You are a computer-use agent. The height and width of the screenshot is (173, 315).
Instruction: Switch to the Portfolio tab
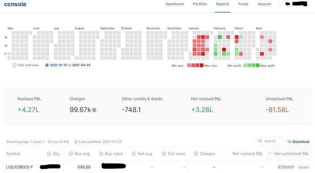point(199,4)
